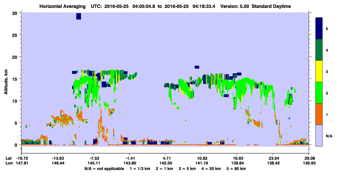Click the legend entry '1 = 1/3 km'
Image resolution: width=343 pixels, height=176 pixels.
pos(140,169)
